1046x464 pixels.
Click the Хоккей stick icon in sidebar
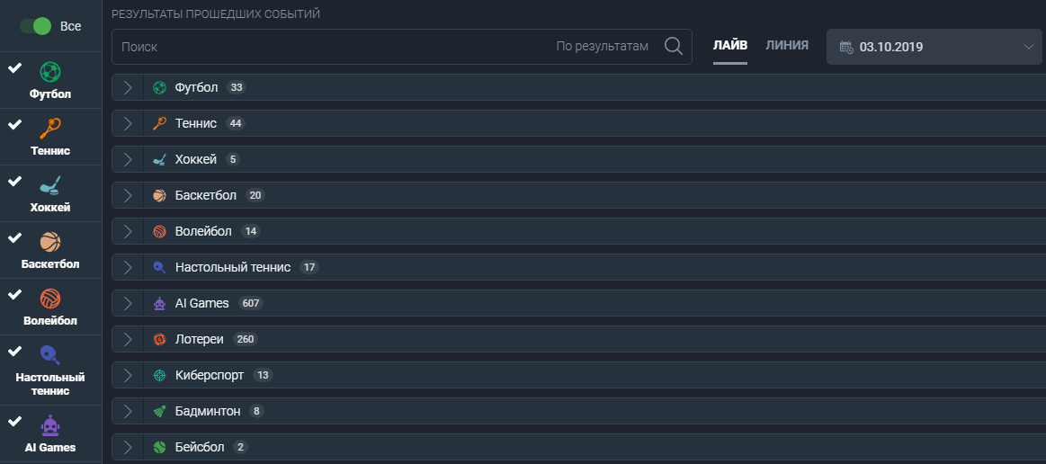tap(50, 184)
